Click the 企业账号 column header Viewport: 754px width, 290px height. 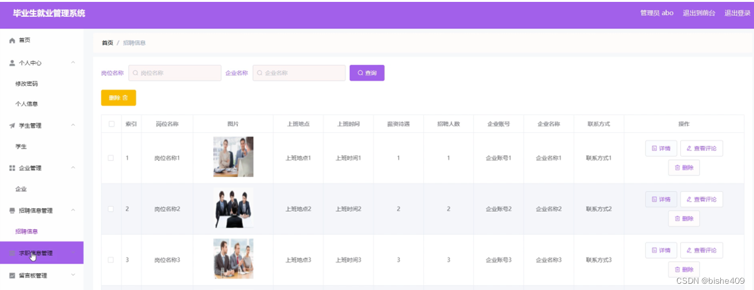coord(498,124)
